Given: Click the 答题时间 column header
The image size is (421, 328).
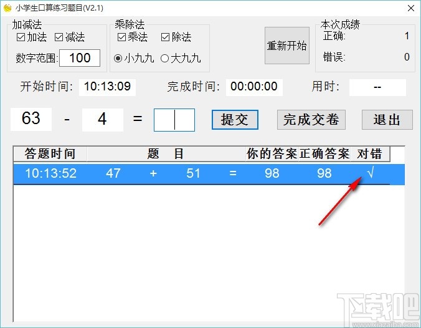Looking at the screenshot, I should 50,154.
